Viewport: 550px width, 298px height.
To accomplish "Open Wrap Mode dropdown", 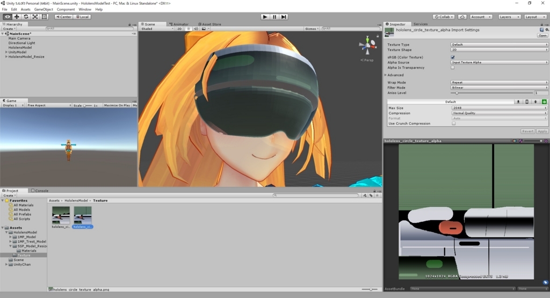I will pyautogui.click(x=499, y=82).
